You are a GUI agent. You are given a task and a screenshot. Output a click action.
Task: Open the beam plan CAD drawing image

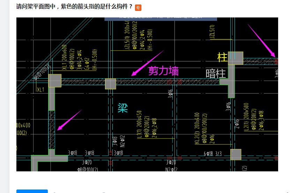click(147, 94)
